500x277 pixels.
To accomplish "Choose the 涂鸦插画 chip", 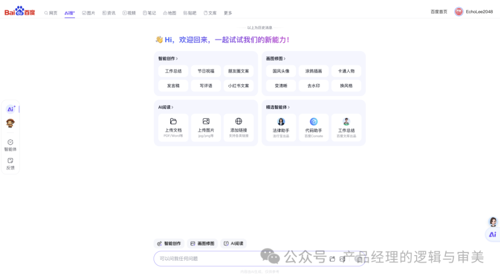I will 314,71.
